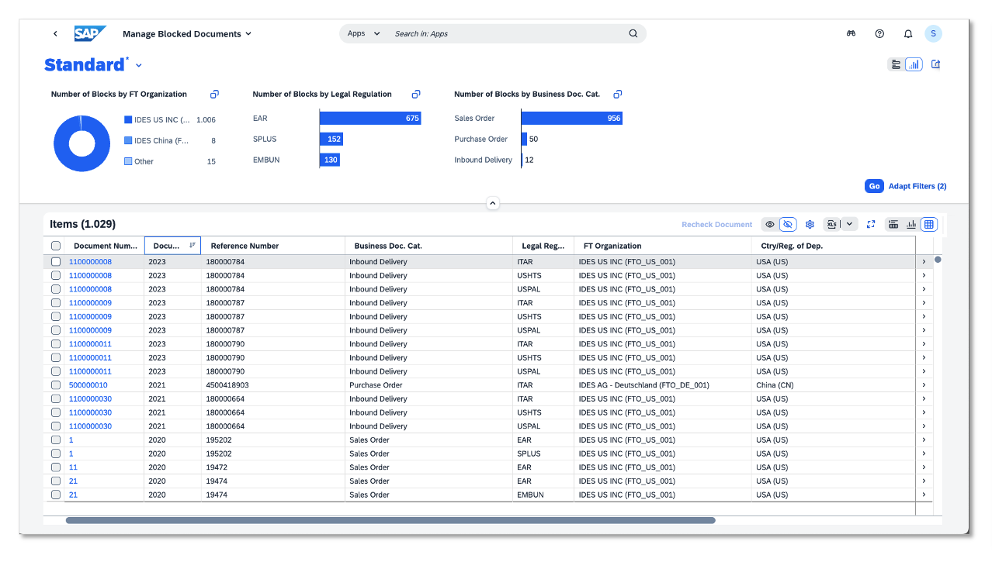This screenshot has width=992, height=562.
Task: Click Adapt Filters (2)
Action: [x=917, y=186]
